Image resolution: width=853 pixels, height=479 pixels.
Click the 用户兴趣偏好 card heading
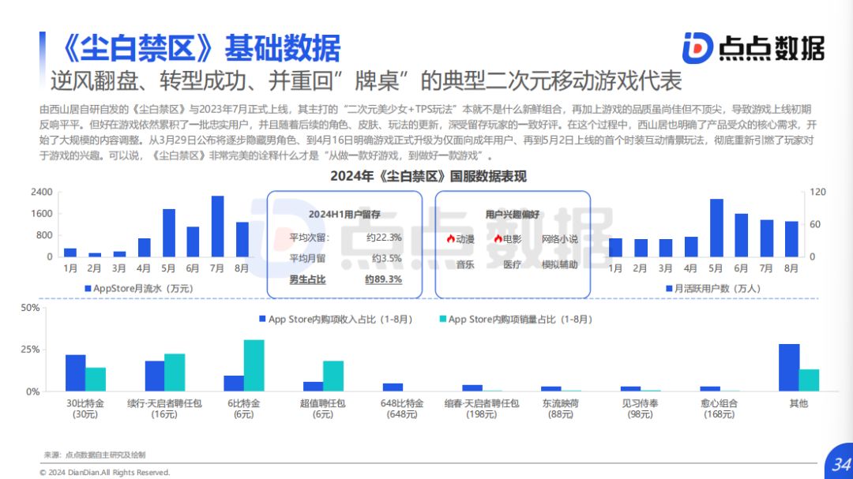[513, 214]
